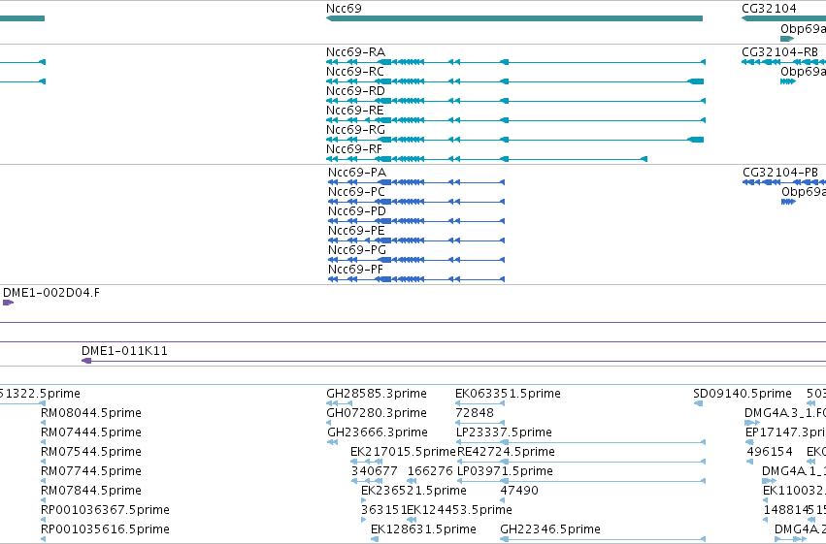Image resolution: width=826 pixels, height=544 pixels.
Task: Select the Ncc69-RG transcript label
Action: tap(355, 130)
